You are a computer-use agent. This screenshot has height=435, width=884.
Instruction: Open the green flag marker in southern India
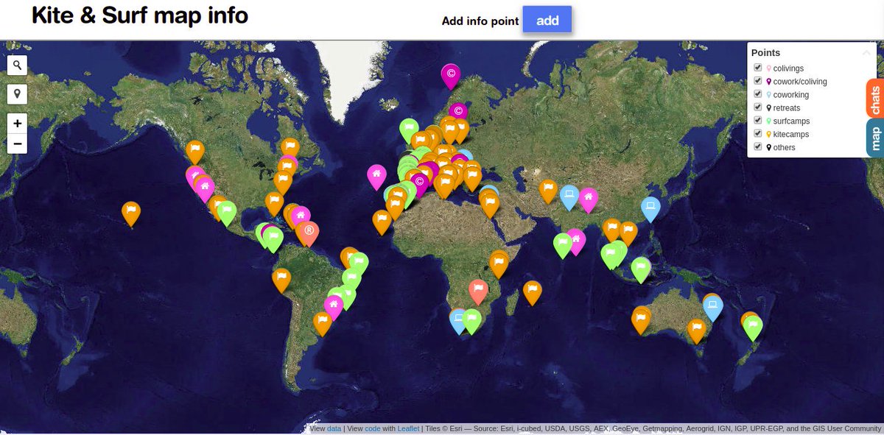[x=563, y=246]
